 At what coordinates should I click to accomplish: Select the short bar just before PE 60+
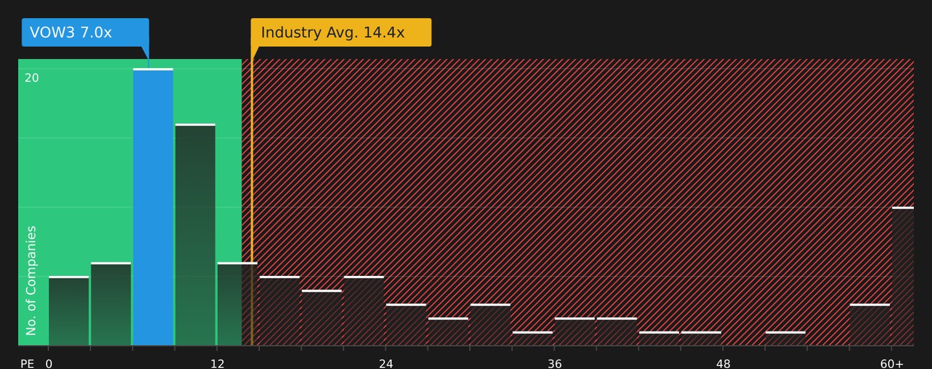click(x=870, y=325)
